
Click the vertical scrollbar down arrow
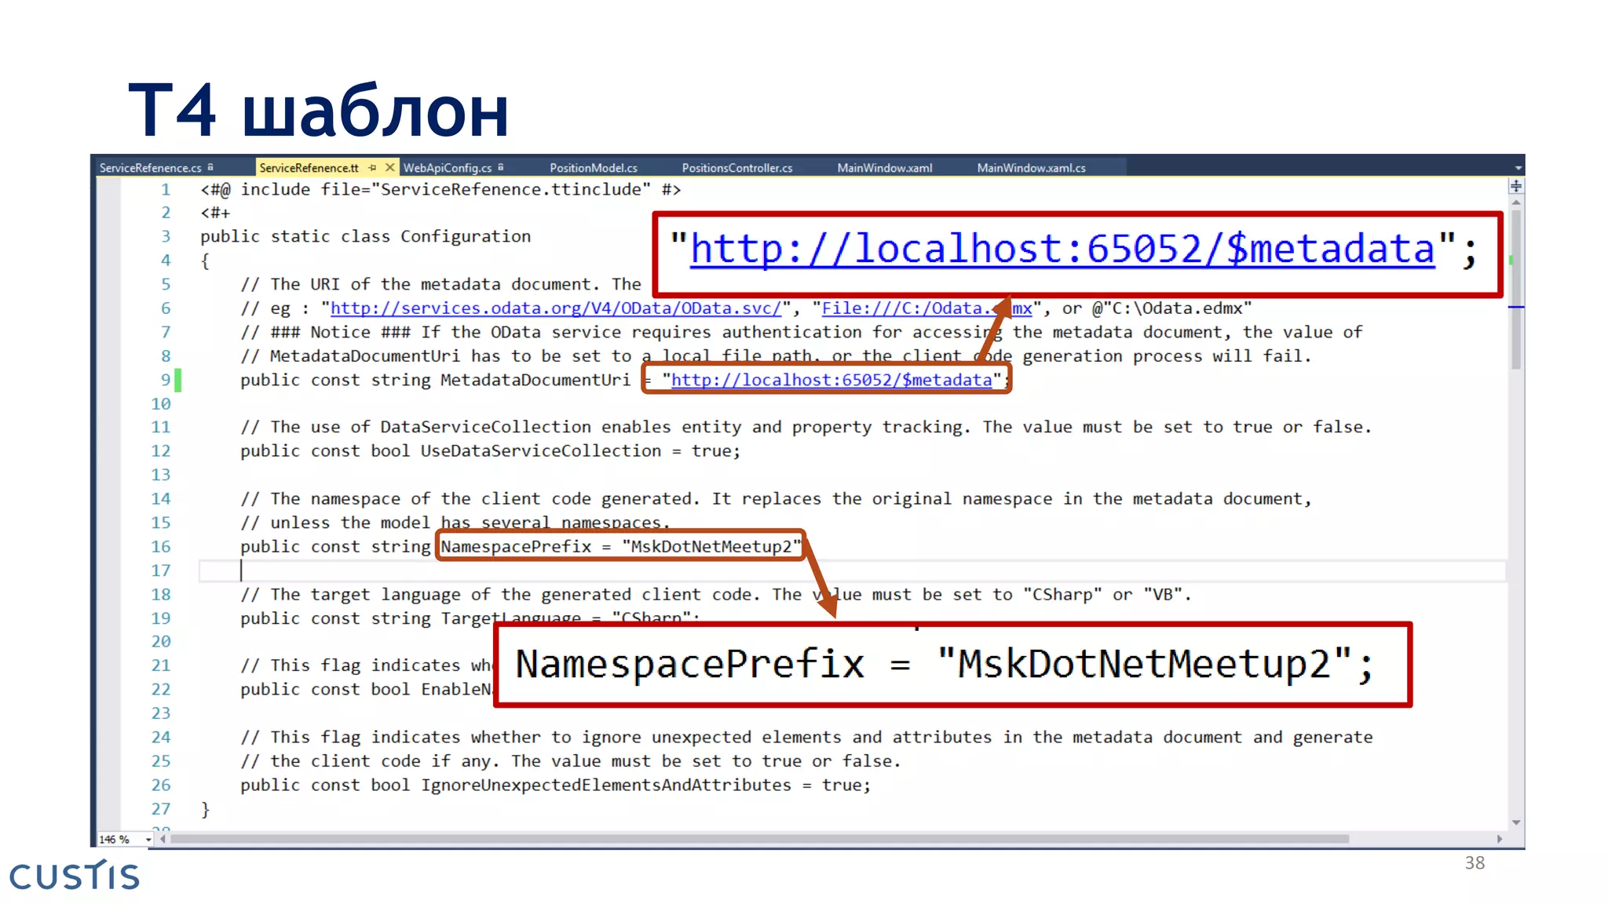(1516, 822)
